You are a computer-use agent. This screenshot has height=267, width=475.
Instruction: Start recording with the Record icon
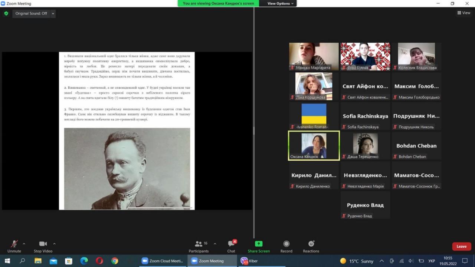tap(286, 244)
